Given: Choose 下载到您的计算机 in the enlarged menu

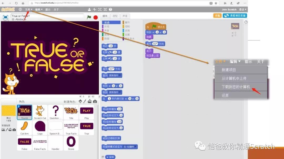Looking at the screenshot, I should tap(241, 87).
